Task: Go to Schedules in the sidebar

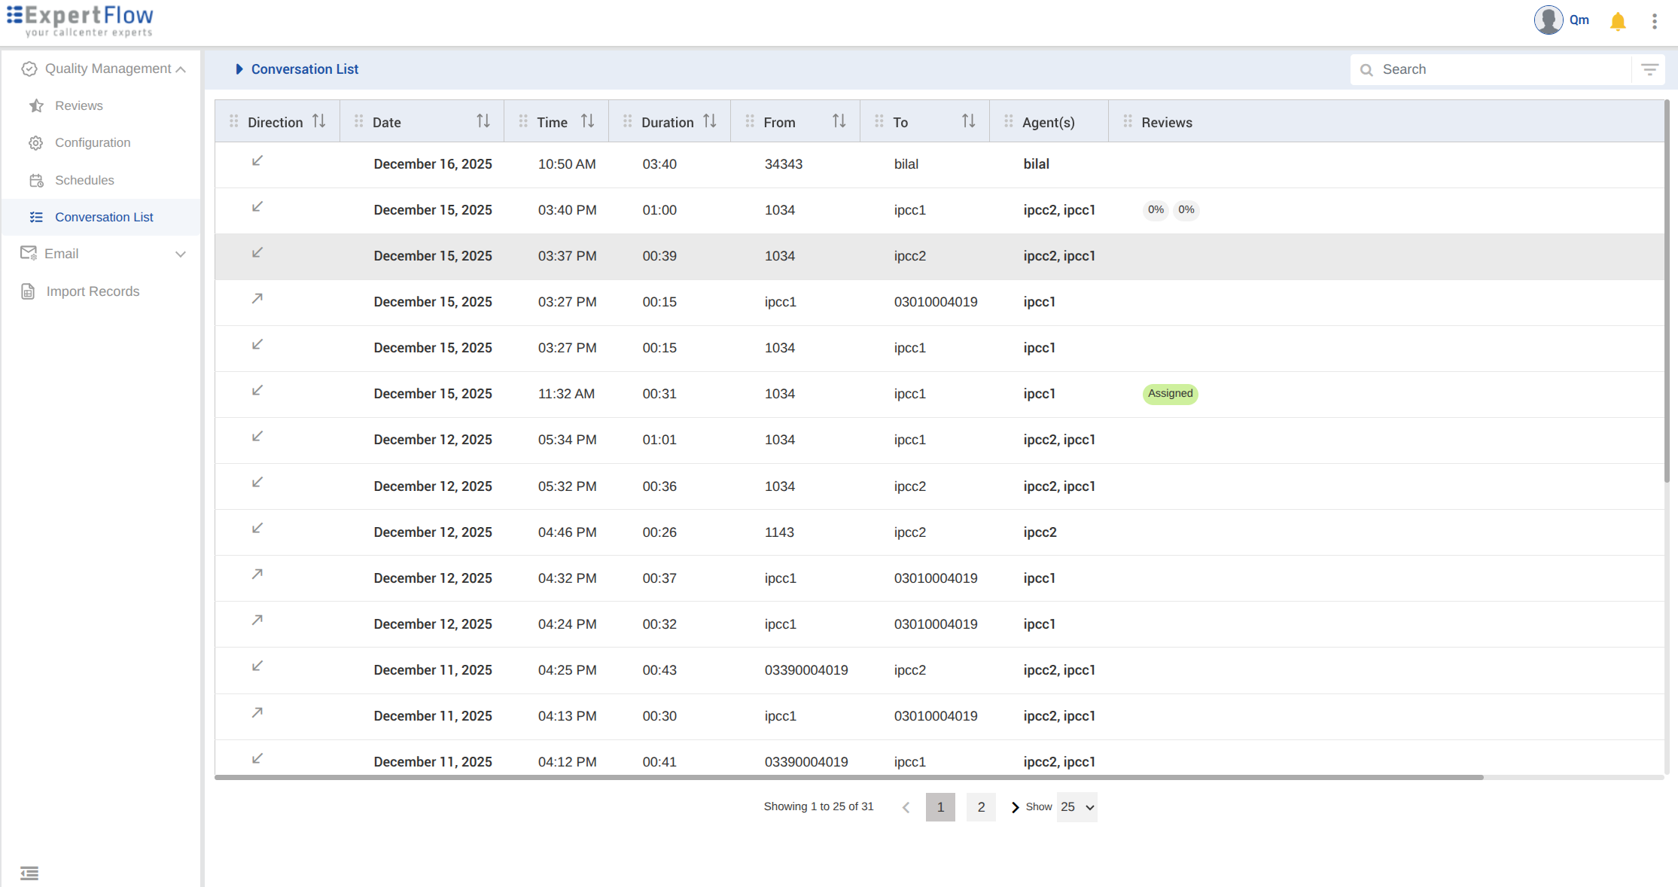Action: click(84, 180)
